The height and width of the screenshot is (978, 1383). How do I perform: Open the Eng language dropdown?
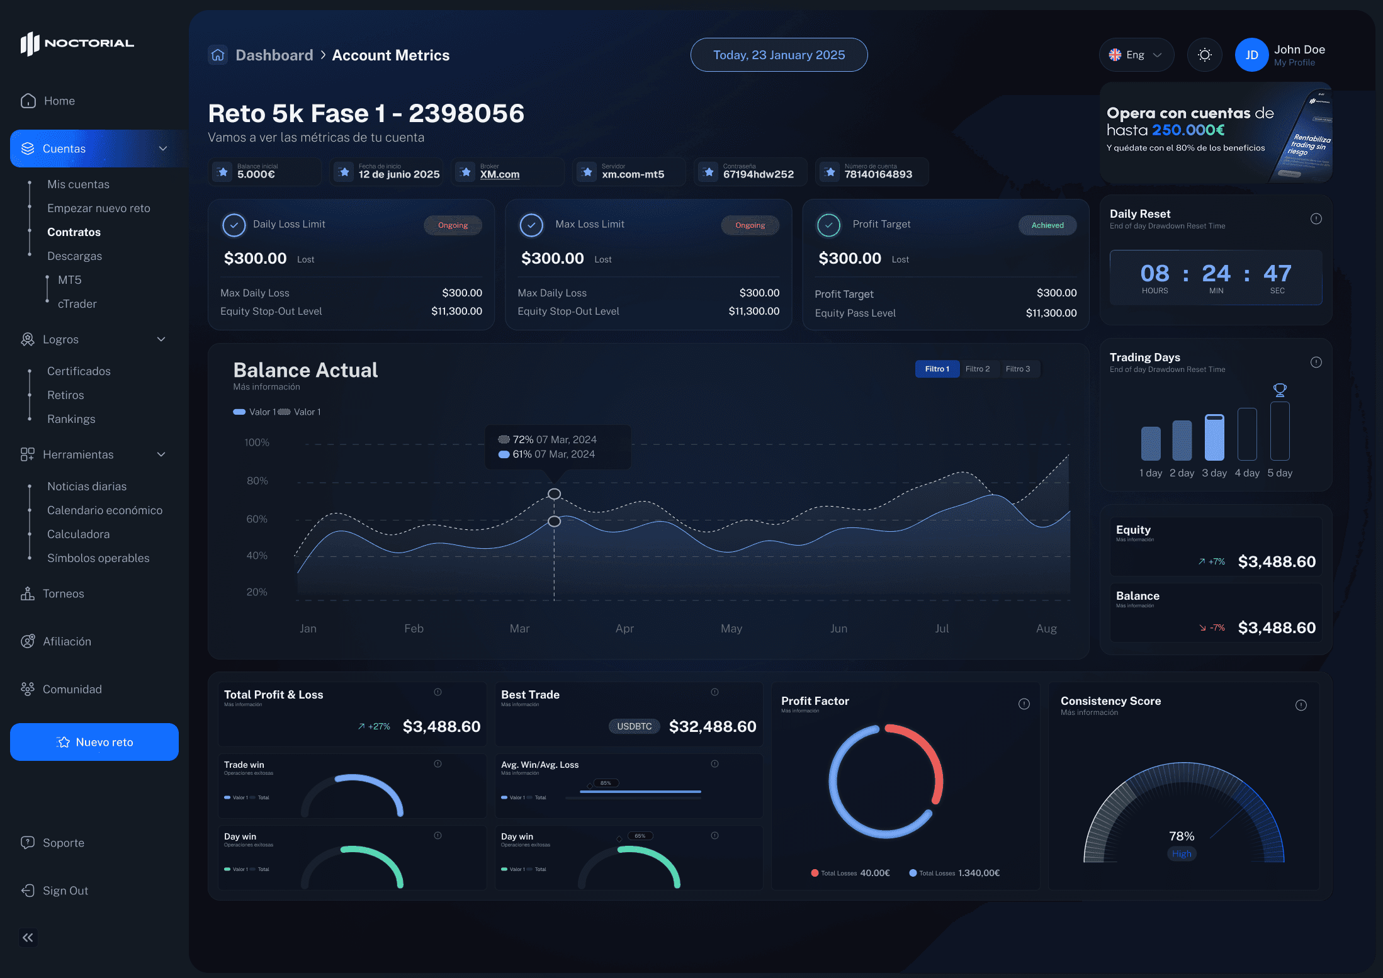point(1136,55)
